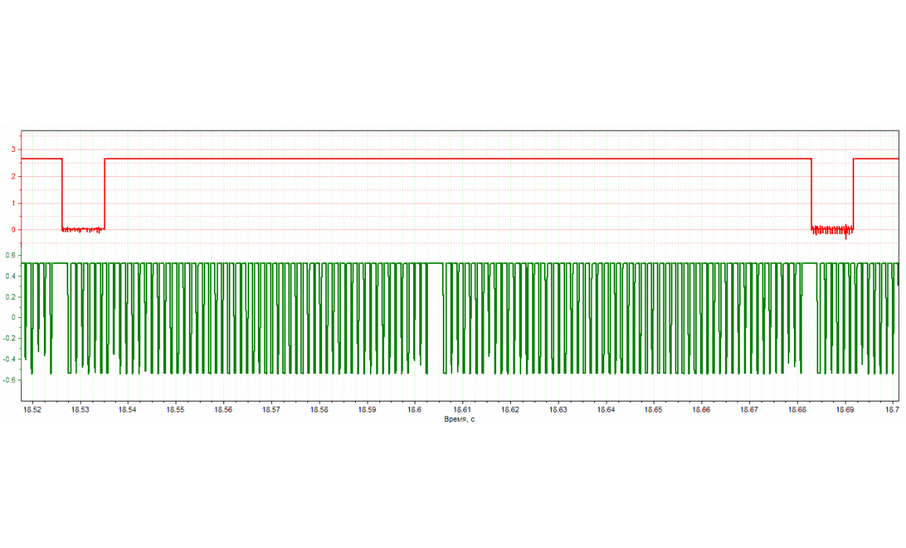Viewport: 906px width, 548px height.
Task: Select the 18.68 time axis label
Action: pos(797,409)
